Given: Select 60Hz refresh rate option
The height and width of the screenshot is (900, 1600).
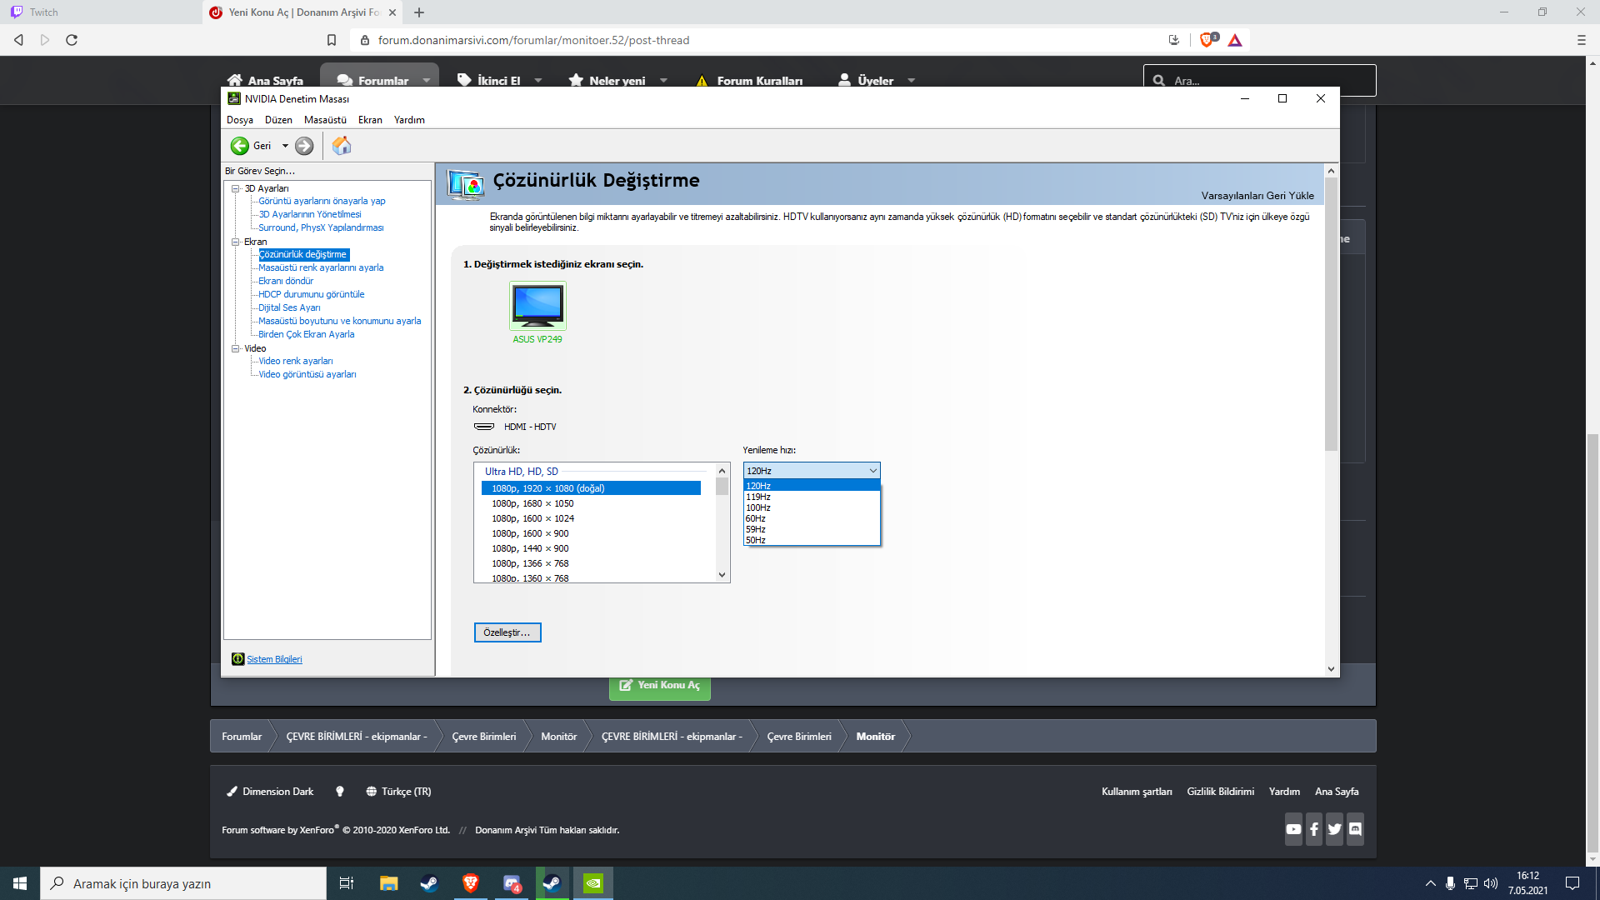Looking at the screenshot, I should 812,518.
